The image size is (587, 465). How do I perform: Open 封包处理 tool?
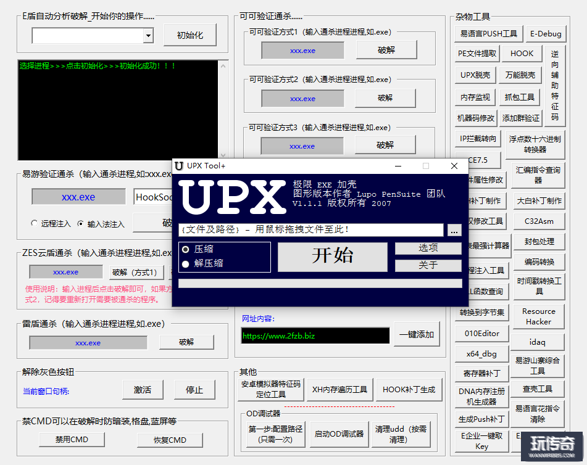[x=539, y=242]
